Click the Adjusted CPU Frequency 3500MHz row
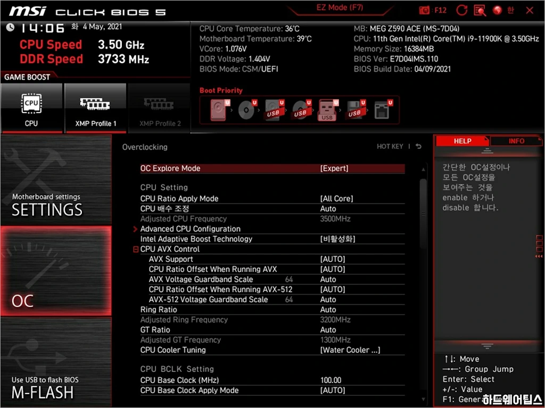Image resolution: width=545 pixels, height=408 pixels. coord(272,218)
